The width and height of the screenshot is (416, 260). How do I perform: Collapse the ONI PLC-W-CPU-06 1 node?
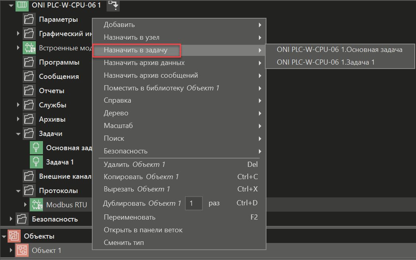click(11, 5)
